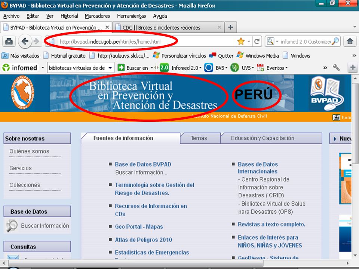Open toolbar options wrench icon
Viewport: 359px width, 269px height.
[336, 68]
